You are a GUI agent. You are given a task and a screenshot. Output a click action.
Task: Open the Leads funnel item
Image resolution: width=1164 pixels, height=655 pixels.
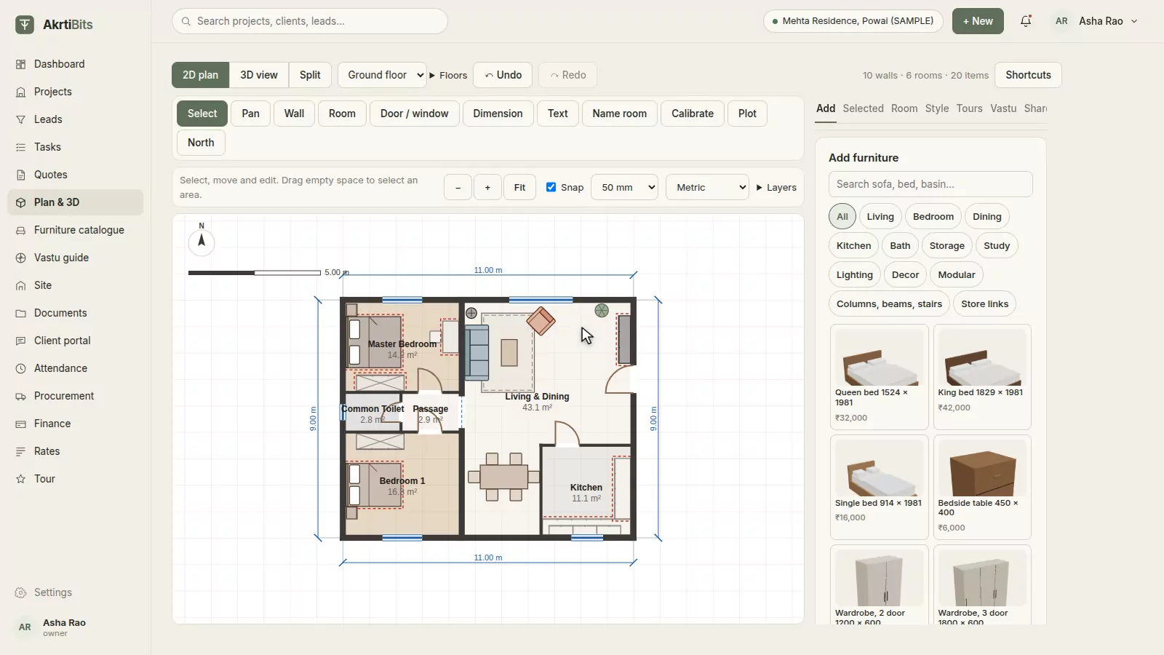click(x=75, y=119)
